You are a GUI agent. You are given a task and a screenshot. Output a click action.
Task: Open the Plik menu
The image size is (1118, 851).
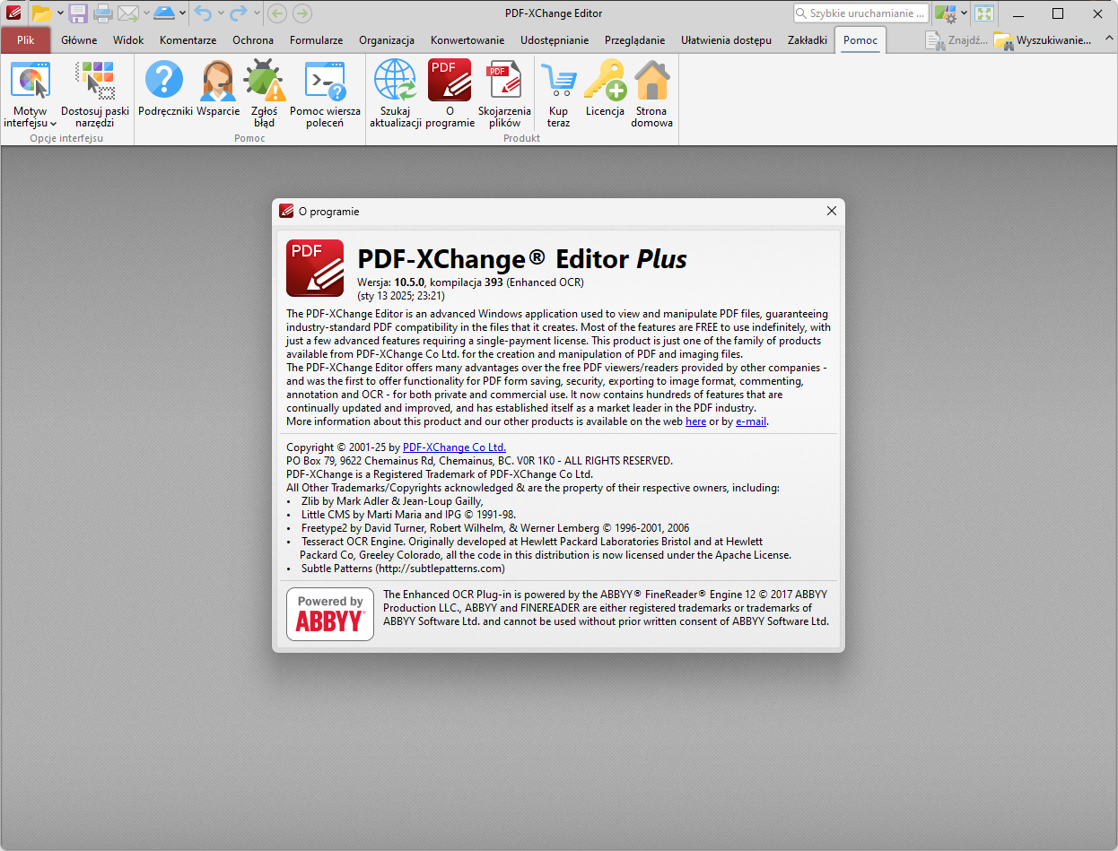click(x=25, y=40)
